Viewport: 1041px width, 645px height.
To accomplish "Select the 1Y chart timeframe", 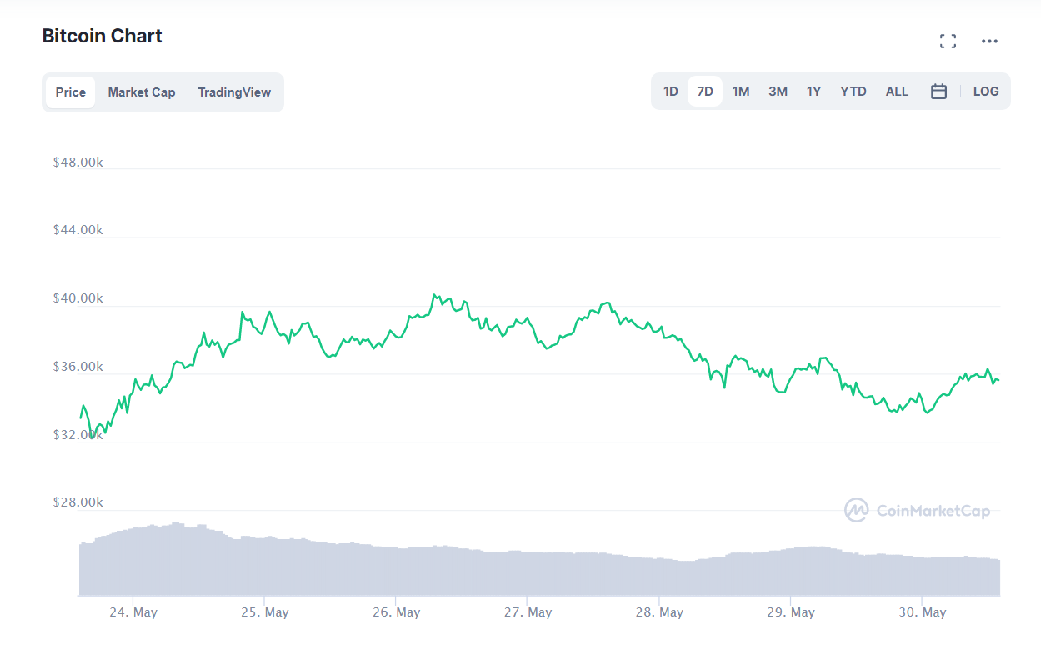I will pyautogui.click(x=813, y=91).
